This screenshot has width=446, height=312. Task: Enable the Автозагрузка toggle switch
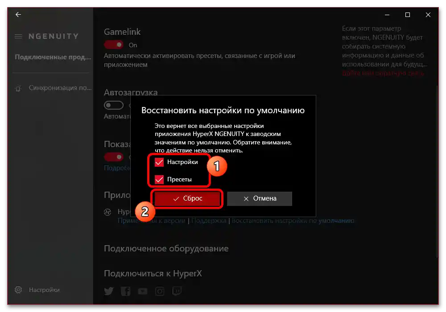(x=113, y=105)
